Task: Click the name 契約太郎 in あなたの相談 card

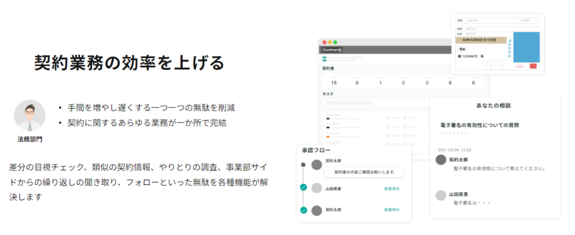Action: click(x=458, y=160)
